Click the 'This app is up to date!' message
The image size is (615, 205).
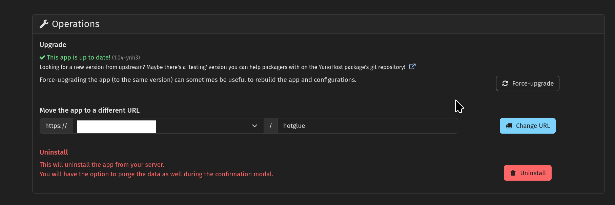(79, 58)
